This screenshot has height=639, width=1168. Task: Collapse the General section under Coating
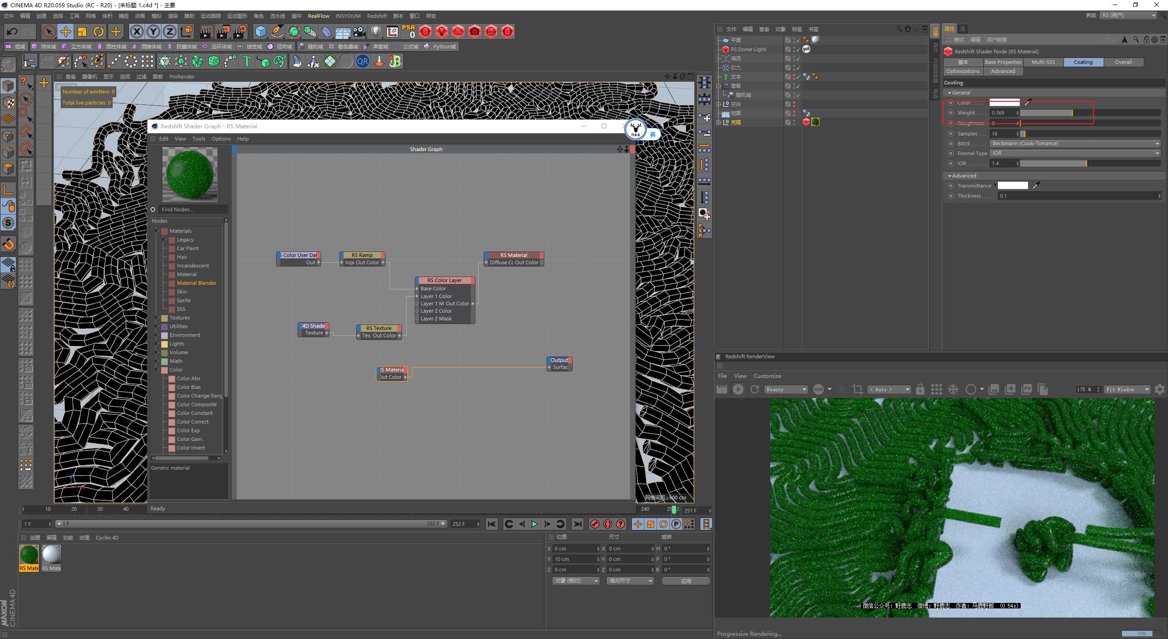(950, 92)
